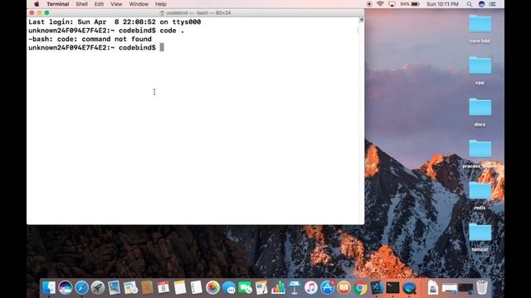Open the App Store in Dock

pyautogui.click(x=327, y=288)
